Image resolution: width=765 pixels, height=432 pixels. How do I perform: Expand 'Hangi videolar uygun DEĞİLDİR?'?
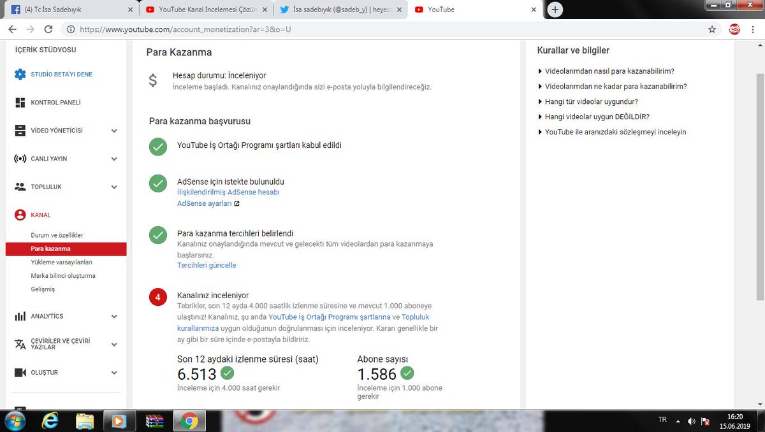594,117
